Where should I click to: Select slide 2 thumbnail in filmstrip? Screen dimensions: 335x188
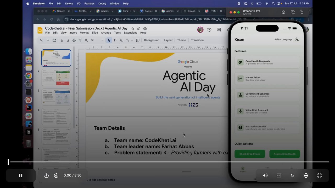click(x=56, y=78)
